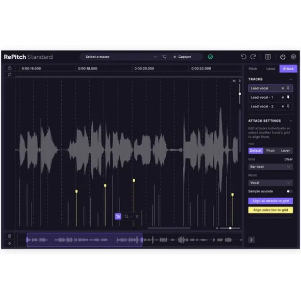Click the green status checkmark icon
This screenshot has height=302, width=301.
pos(210,57)
